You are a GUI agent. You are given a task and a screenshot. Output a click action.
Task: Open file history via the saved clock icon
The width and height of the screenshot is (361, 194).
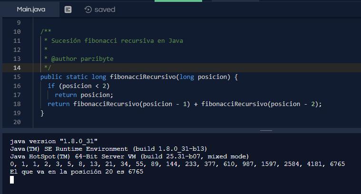tap(88, 10)
